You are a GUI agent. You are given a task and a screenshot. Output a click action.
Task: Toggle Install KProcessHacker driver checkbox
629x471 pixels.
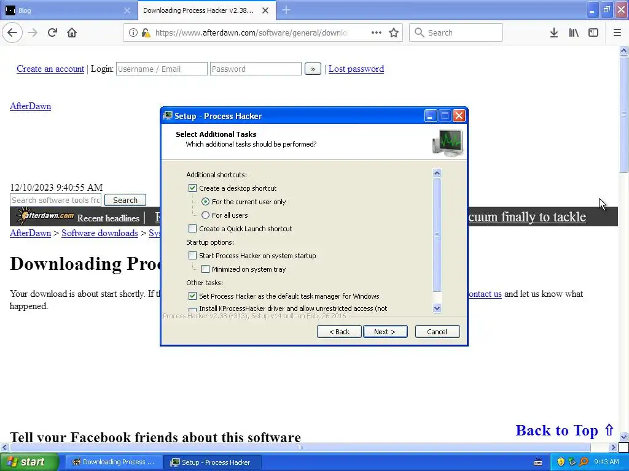point(192,310)
